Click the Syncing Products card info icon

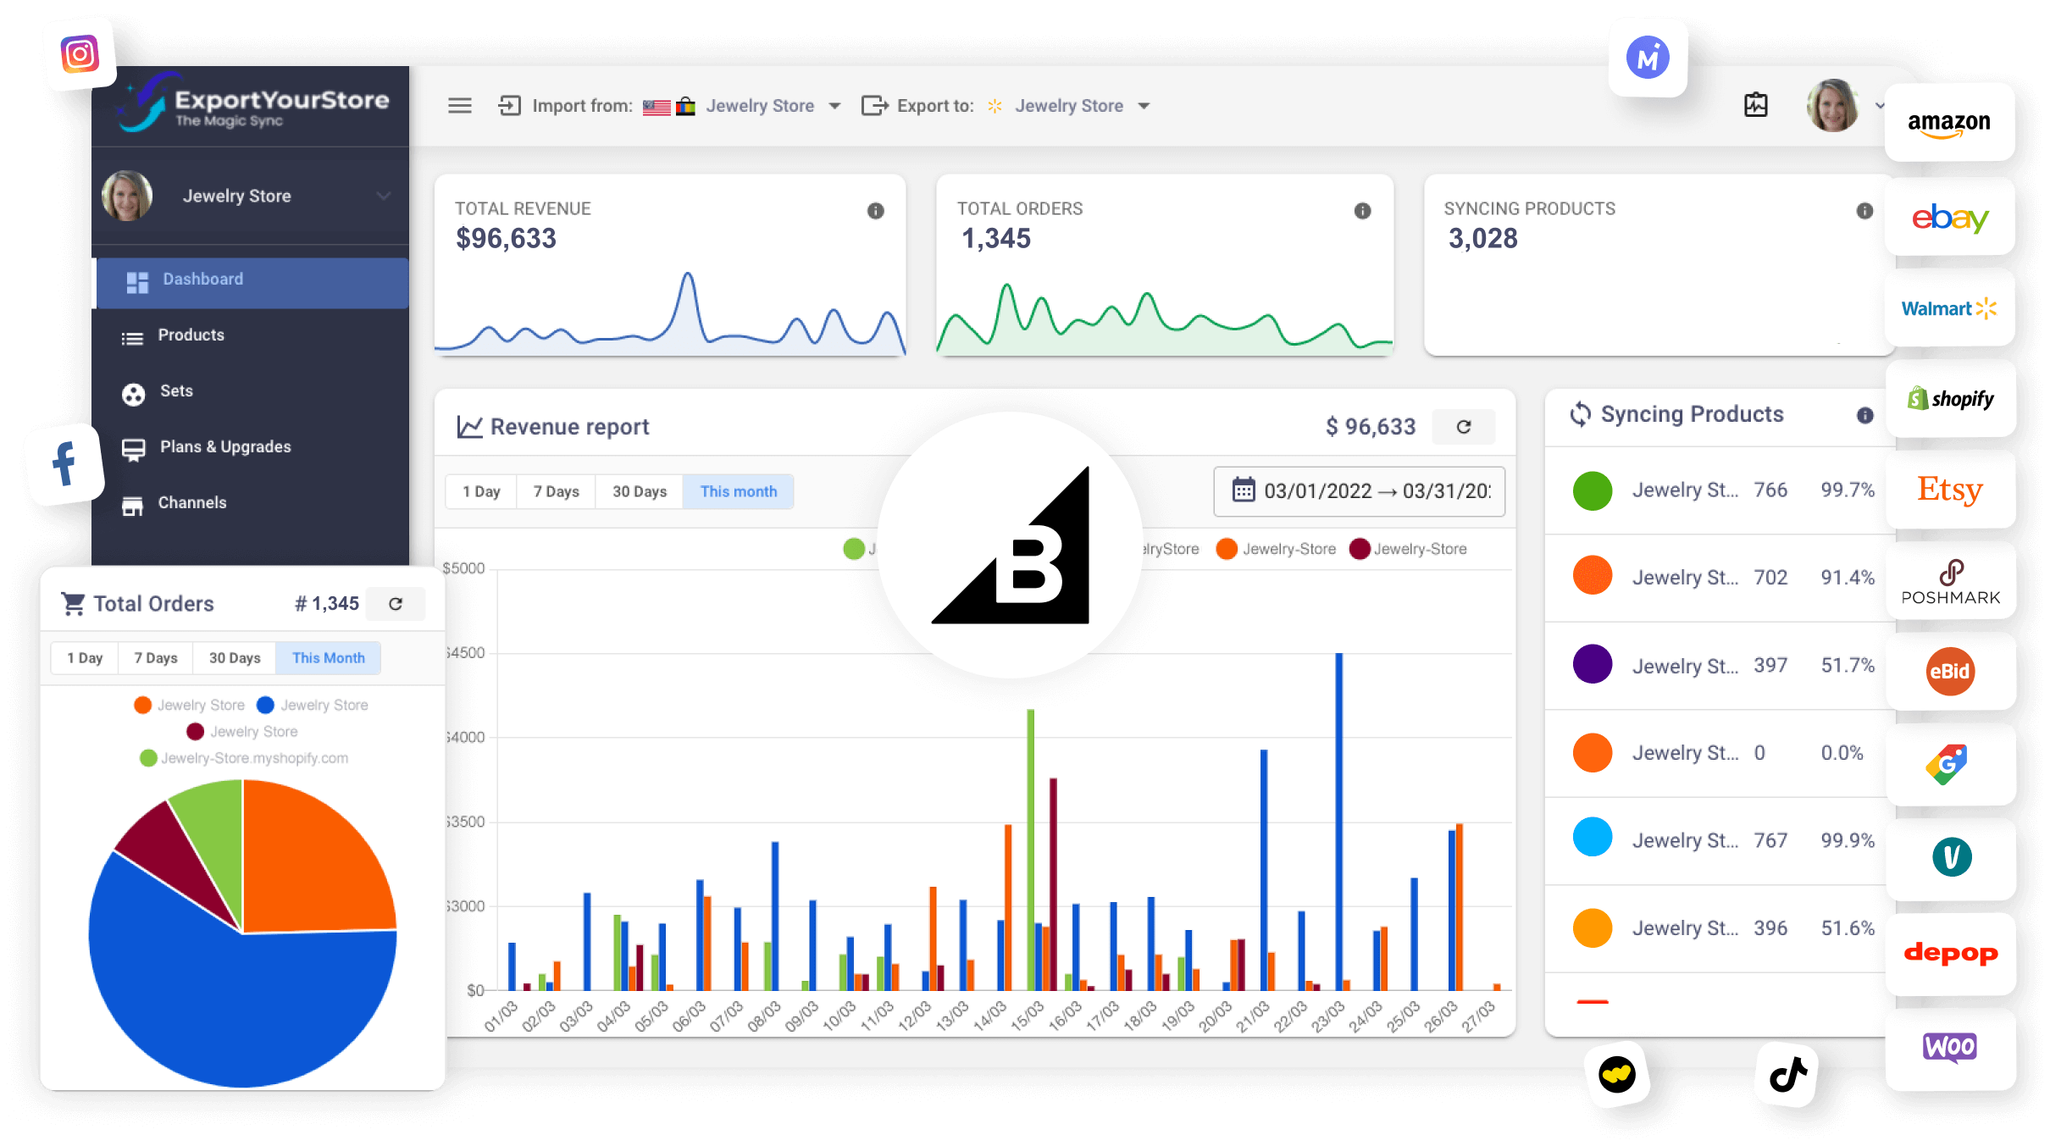(x=1864, y=211)
